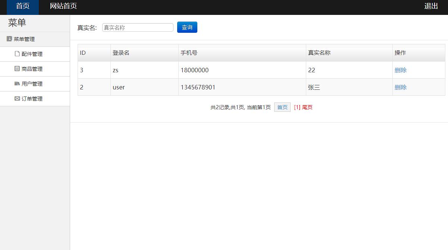Click the 商品管理 list icon
Screen dimensions: 448x250
[17, 69]
